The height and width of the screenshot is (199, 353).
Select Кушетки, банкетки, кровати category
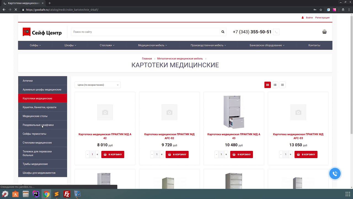[x=42, y=107]
